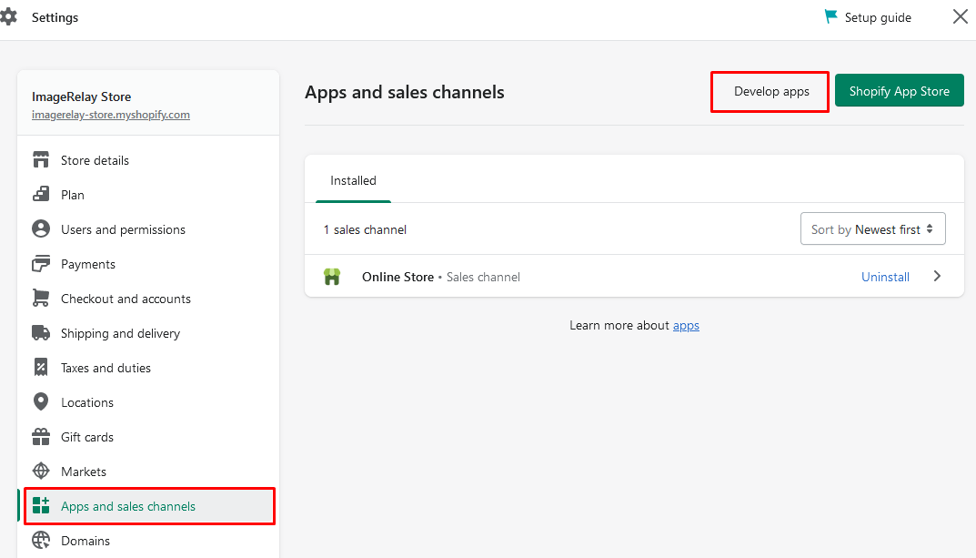Click the Markets globe icon
The height and width of the screenshot is (558, 976).
[40, 472]
